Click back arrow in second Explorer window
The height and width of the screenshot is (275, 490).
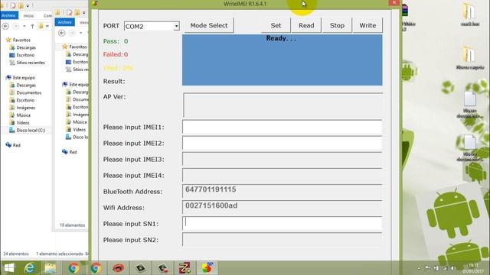[x=61, y=33]
